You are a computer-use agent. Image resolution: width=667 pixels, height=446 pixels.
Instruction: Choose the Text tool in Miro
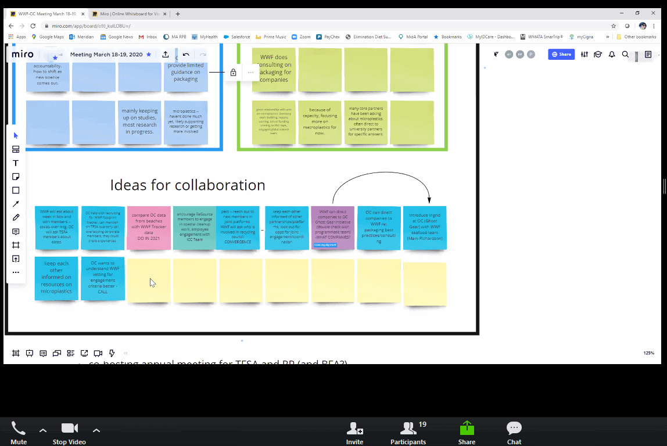click(16, 163)
